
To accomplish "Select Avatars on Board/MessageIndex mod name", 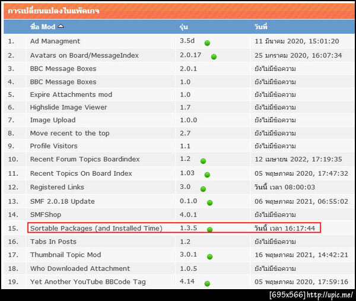I will click(x=84, y=55).
